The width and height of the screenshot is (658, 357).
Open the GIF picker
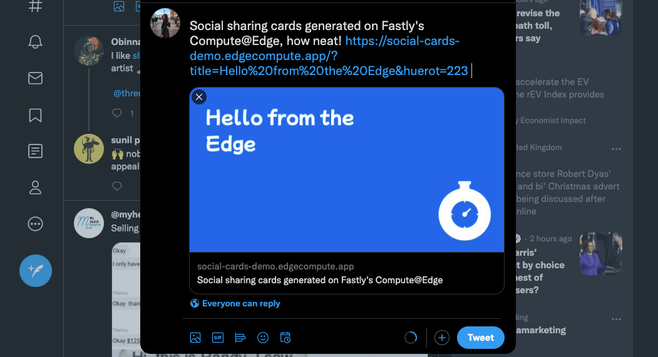(x=218, y=338)
